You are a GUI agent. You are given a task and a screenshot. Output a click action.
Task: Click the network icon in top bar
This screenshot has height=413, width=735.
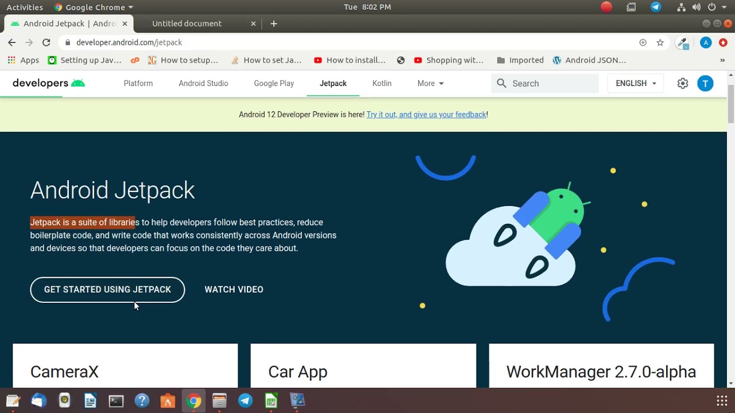[x=681, y=7]
